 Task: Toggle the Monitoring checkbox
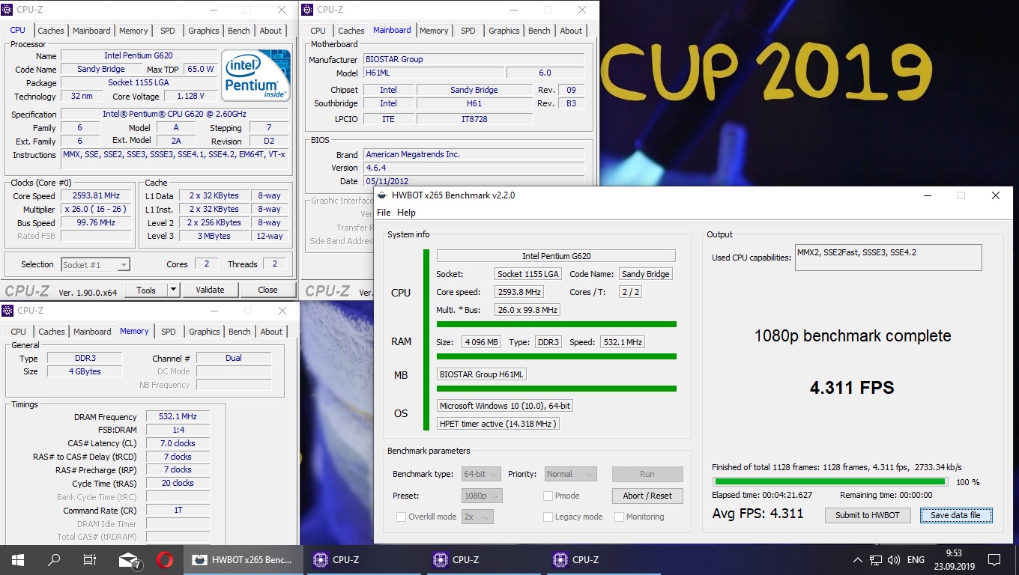[x=619, y=517]
